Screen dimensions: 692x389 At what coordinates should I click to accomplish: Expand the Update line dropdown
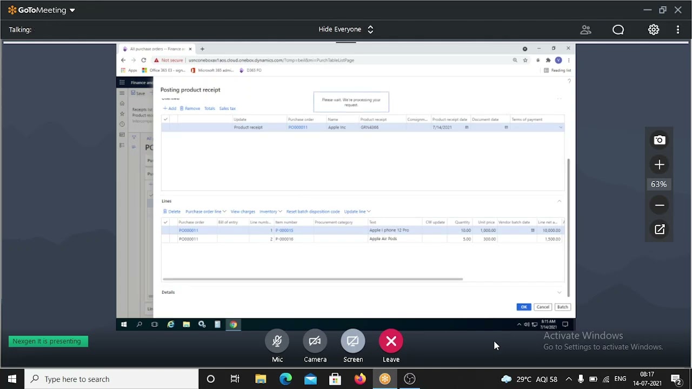point(357,212)
